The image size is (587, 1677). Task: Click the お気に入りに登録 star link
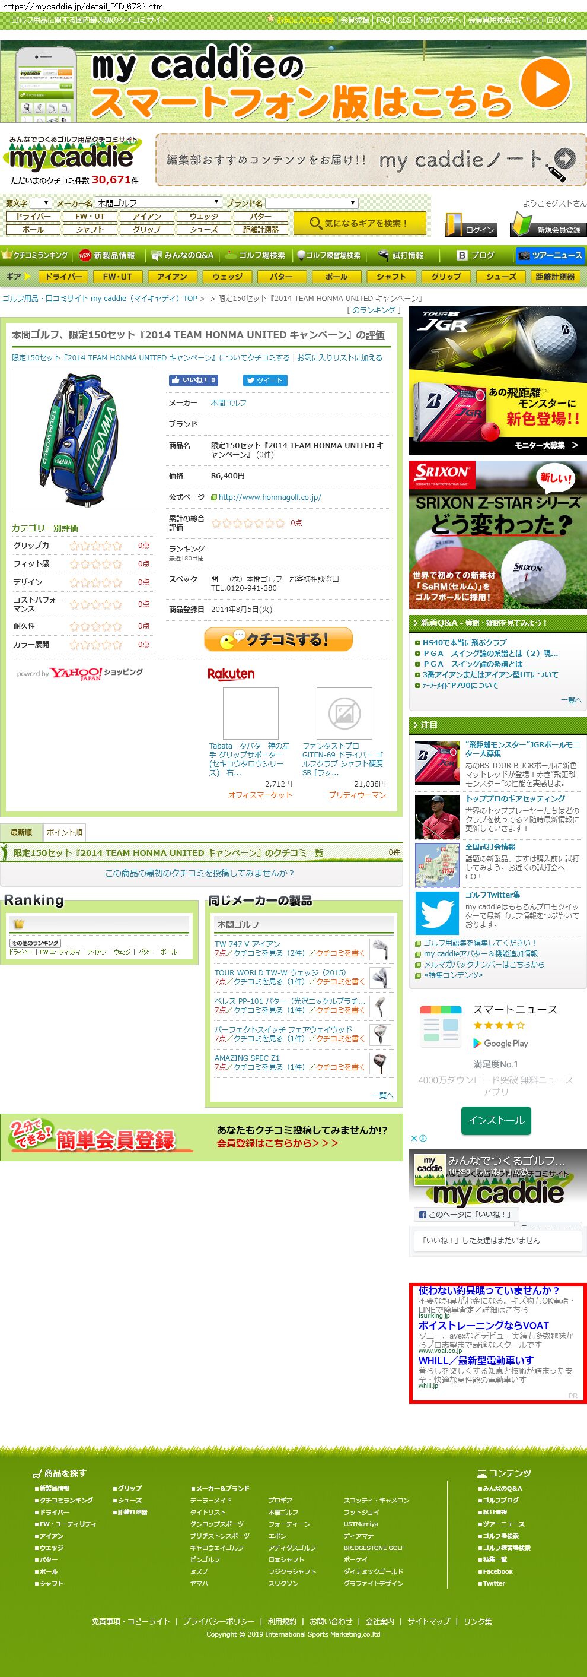301,20
